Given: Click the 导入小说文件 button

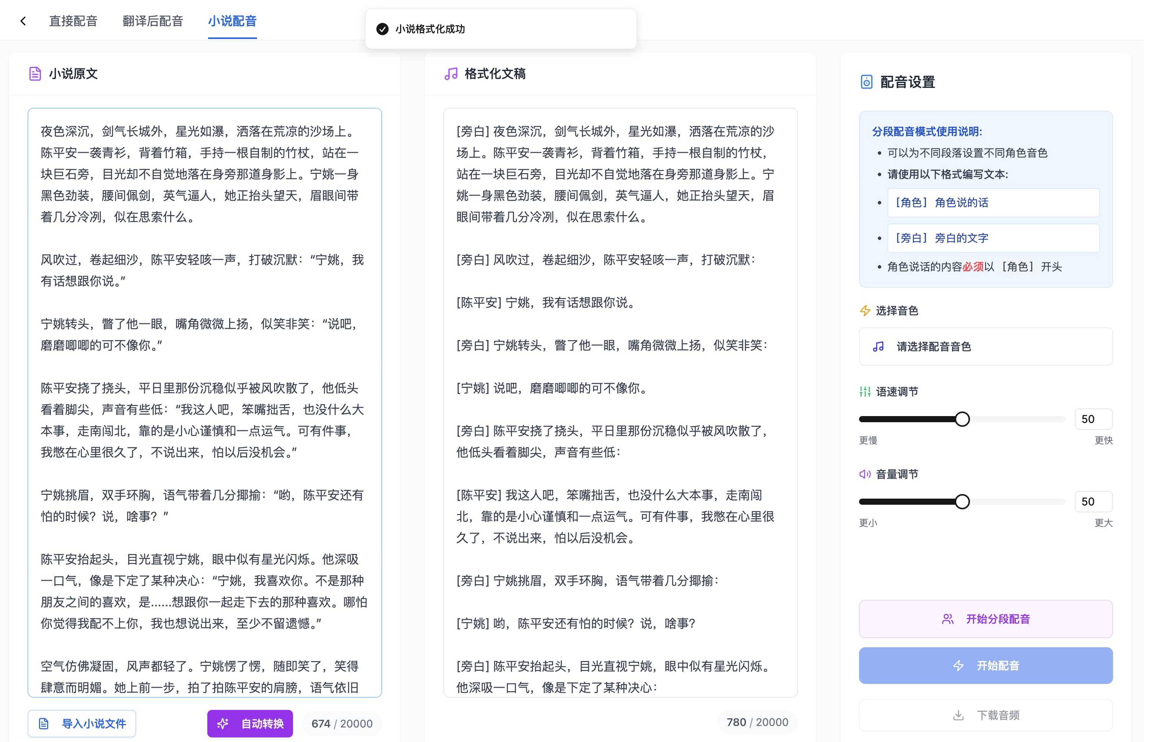Looking at the screenshot, I should click(82, 723).
